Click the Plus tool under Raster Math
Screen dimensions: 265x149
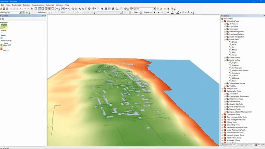[x=234, y=53]
